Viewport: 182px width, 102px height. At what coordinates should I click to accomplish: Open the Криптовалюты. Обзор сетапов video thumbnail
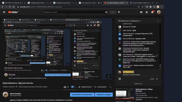coord(125,93)
